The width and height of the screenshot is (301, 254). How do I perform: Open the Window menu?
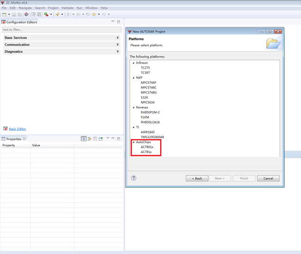tap(91, 8)
